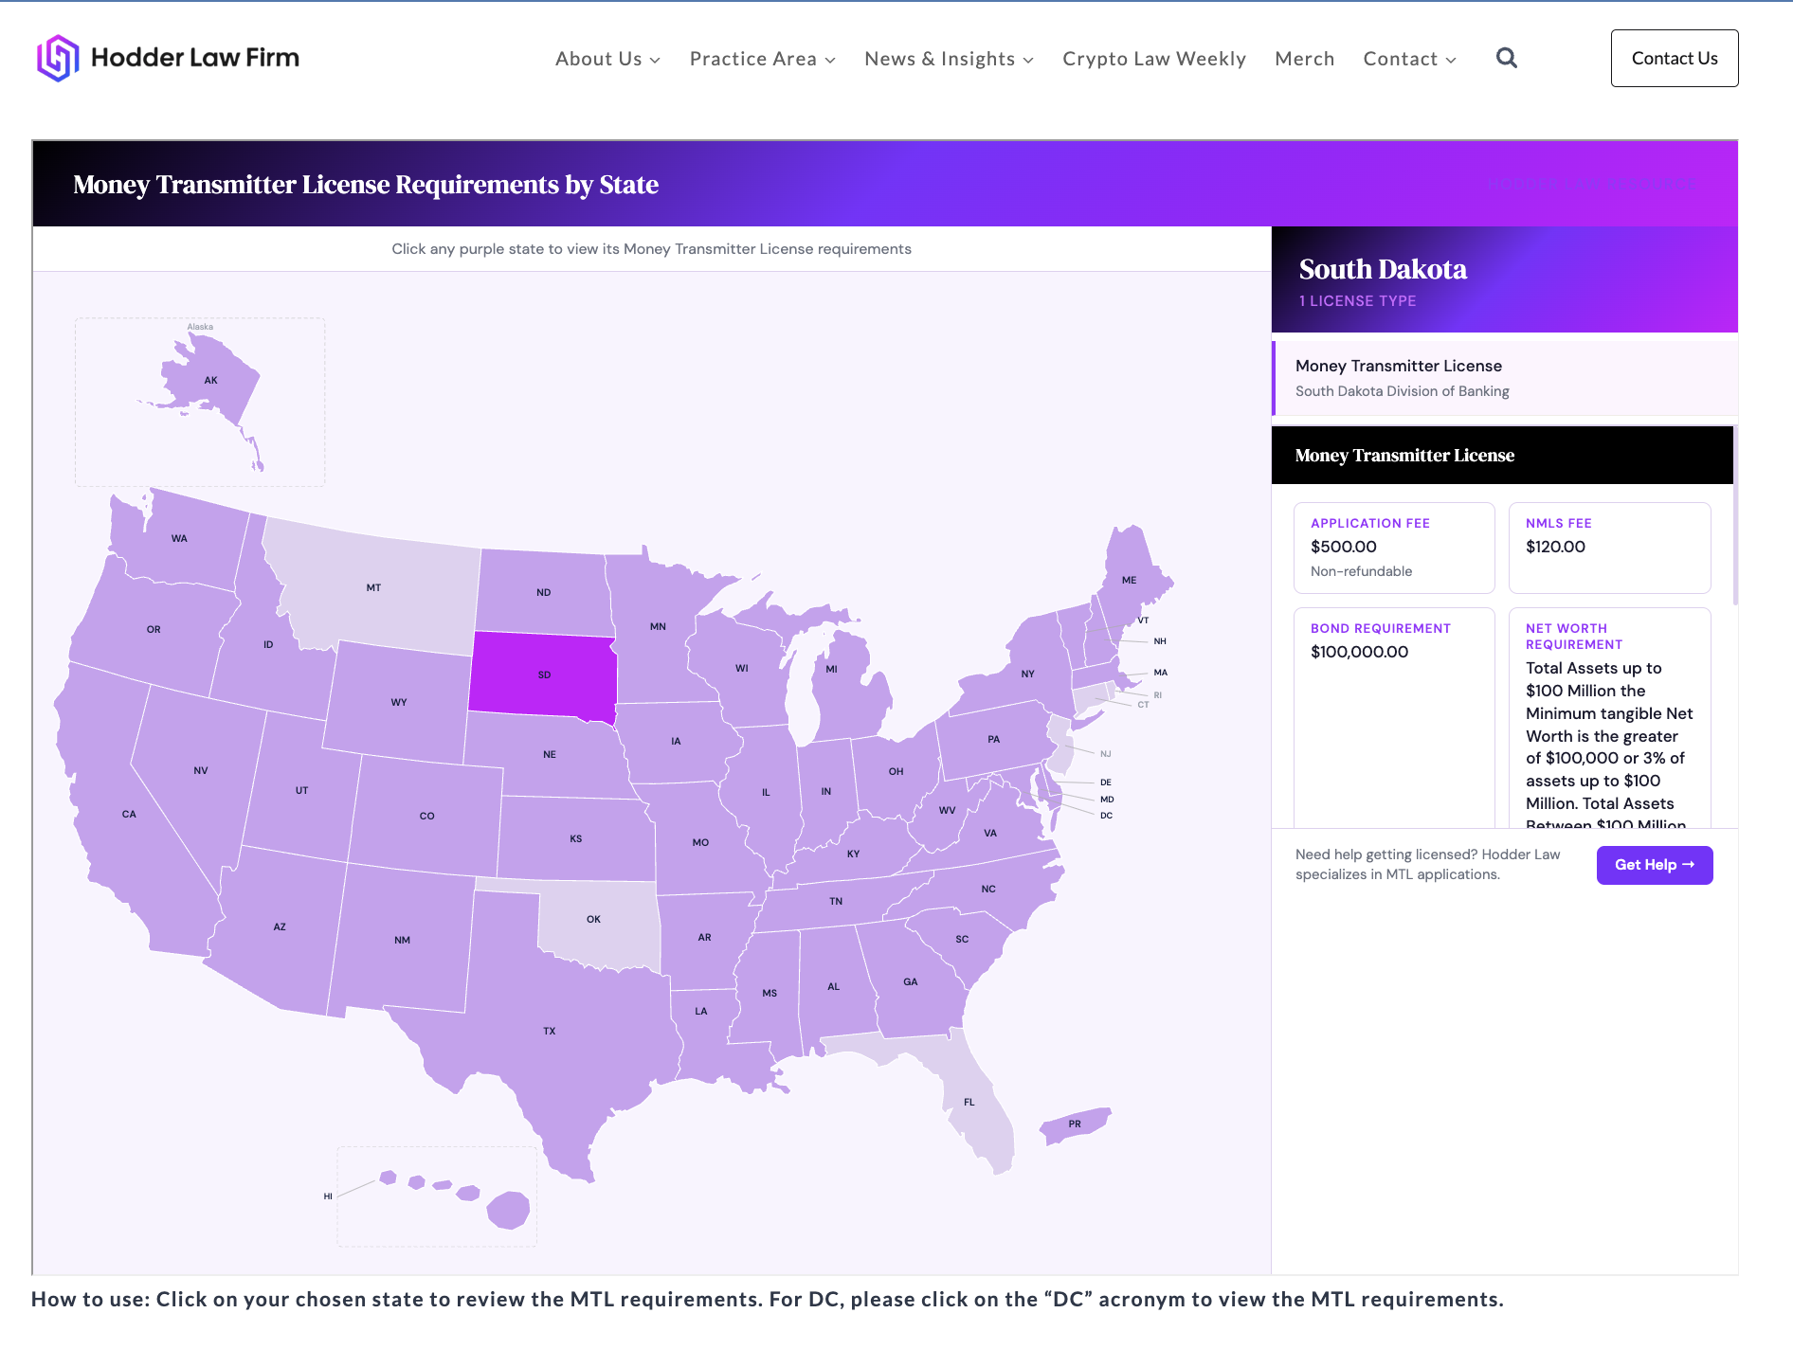Select Kentucky on the map
Viewport: 1793px width, 1349px height.
[x=853, y=853]
